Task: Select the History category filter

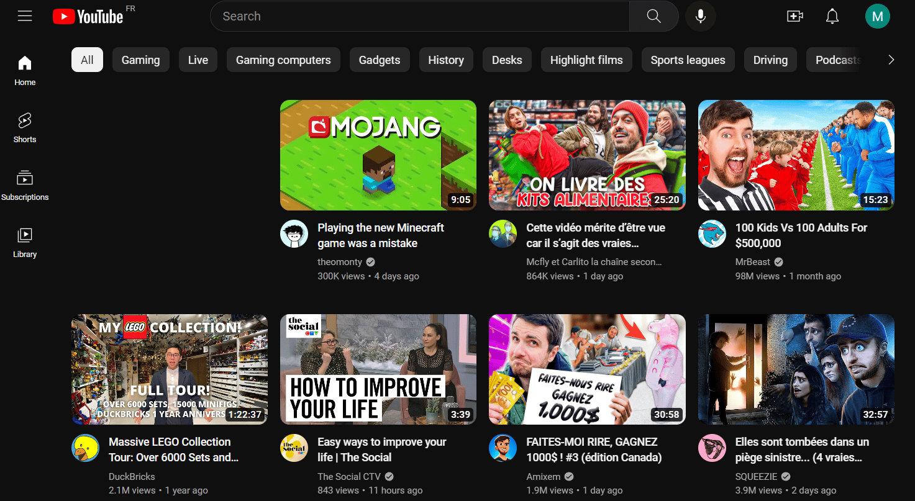Action: click(446, 60)
